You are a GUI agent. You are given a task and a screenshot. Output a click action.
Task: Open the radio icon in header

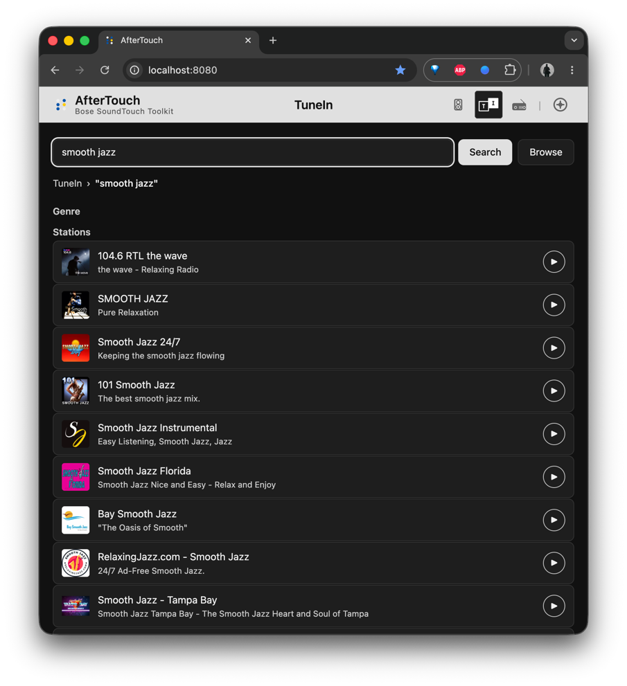(520, 105)
